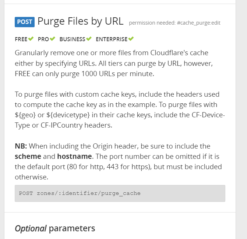Click the bold word scheme
Screen dimensions: 247x239
pyautogui.click(x=28, y=157)
